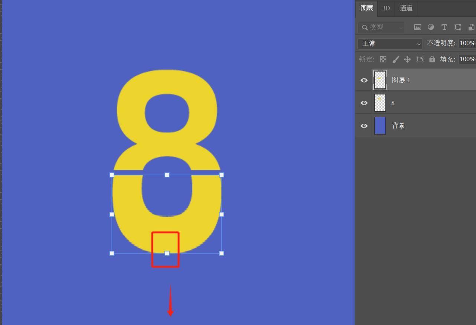
Task: Hide the 图层 1 layer
Action: pyautogui.click(x=364, y=80)
